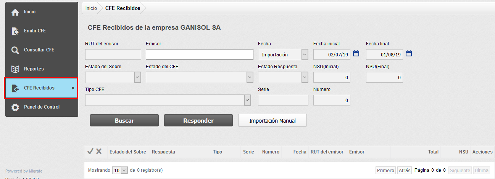
Task: Click the Responder button
Action: [198, 120]
